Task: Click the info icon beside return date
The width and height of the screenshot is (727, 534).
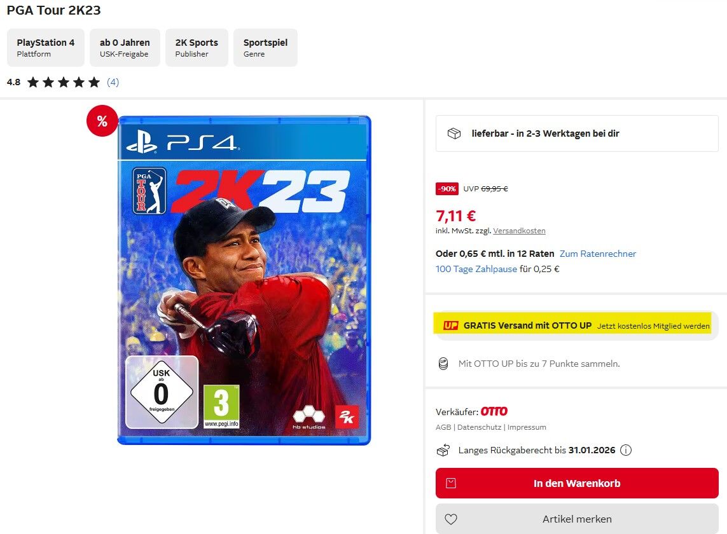Action: click(x=626, y=450)
